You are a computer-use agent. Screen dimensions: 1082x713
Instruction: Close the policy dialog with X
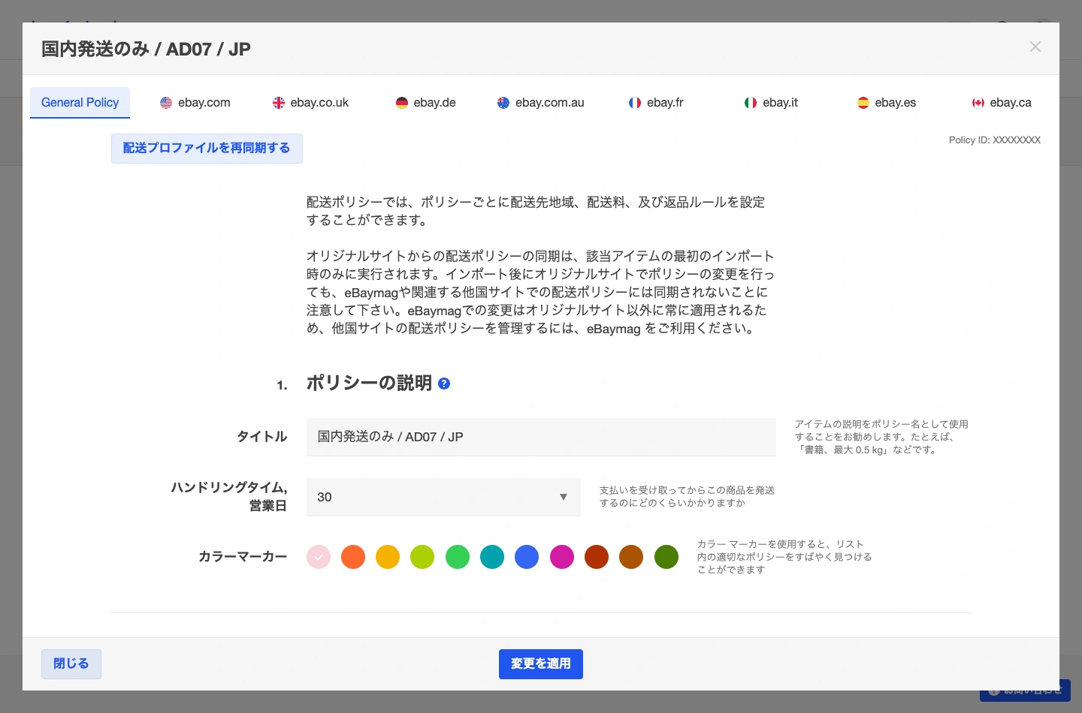pos(1035,47)
